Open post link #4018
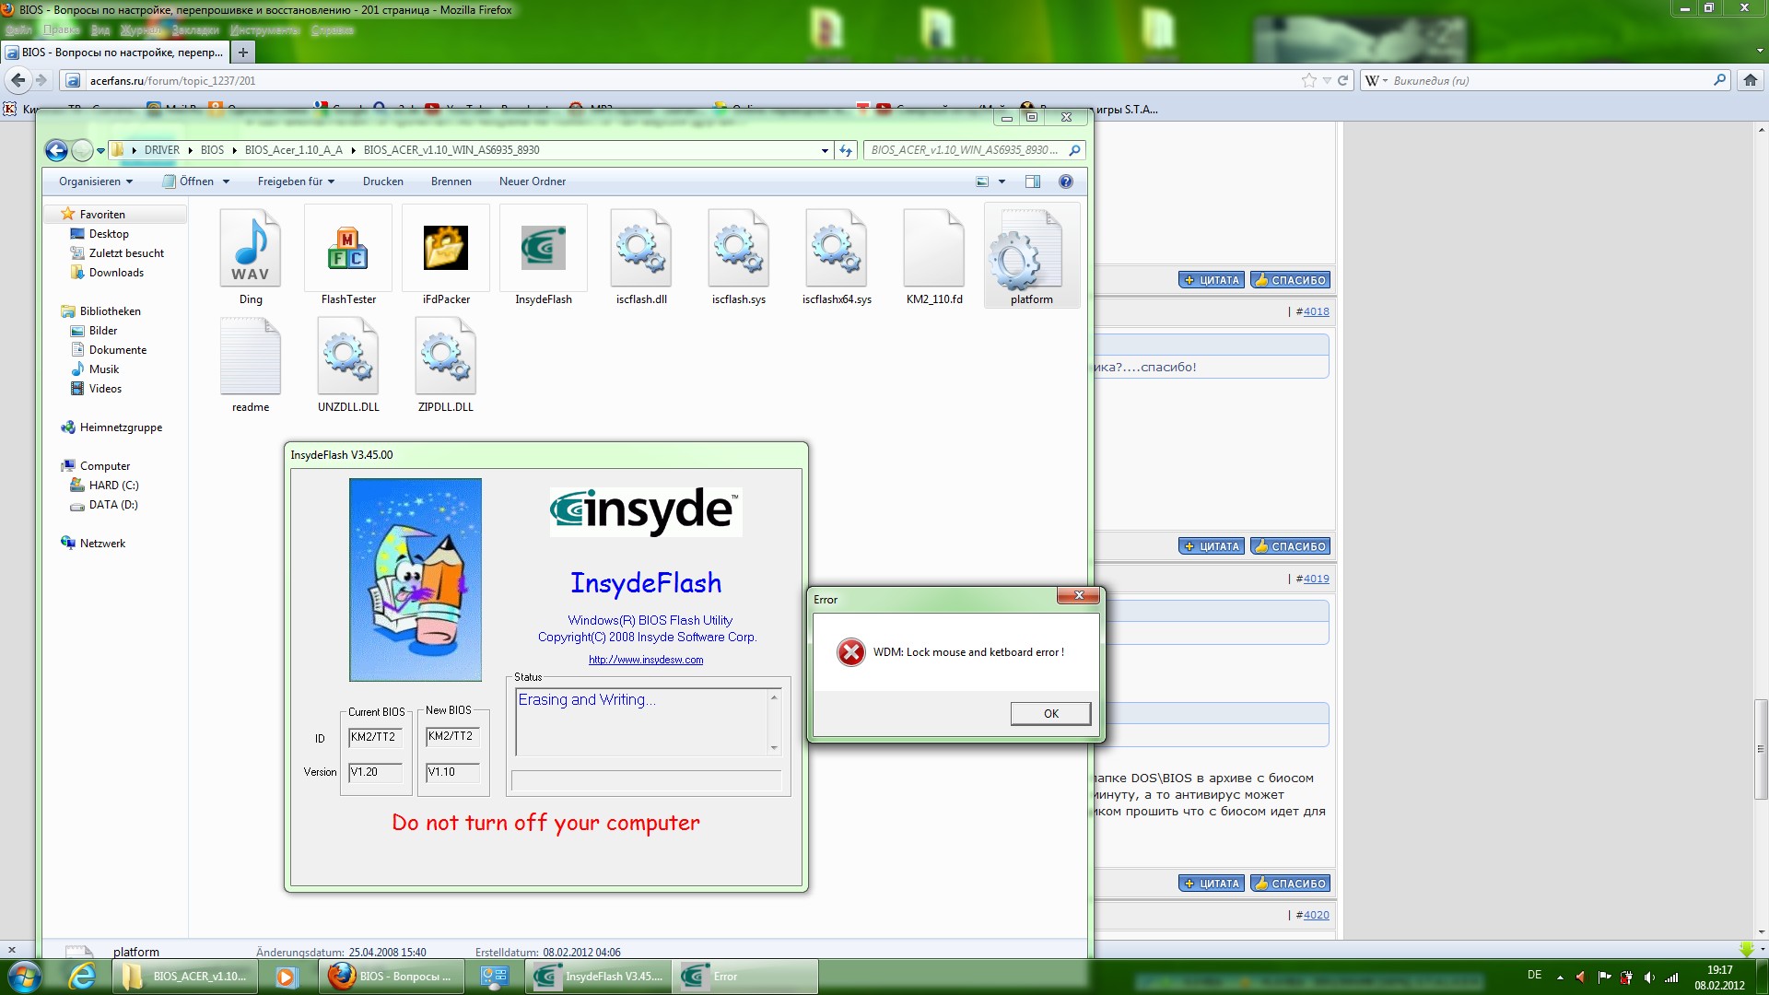This screenshot has height=995, width=1769. click(1317, 311)
